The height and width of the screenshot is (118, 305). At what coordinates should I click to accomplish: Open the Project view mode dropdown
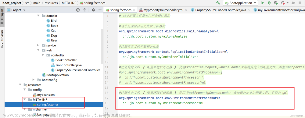(24, 10)
